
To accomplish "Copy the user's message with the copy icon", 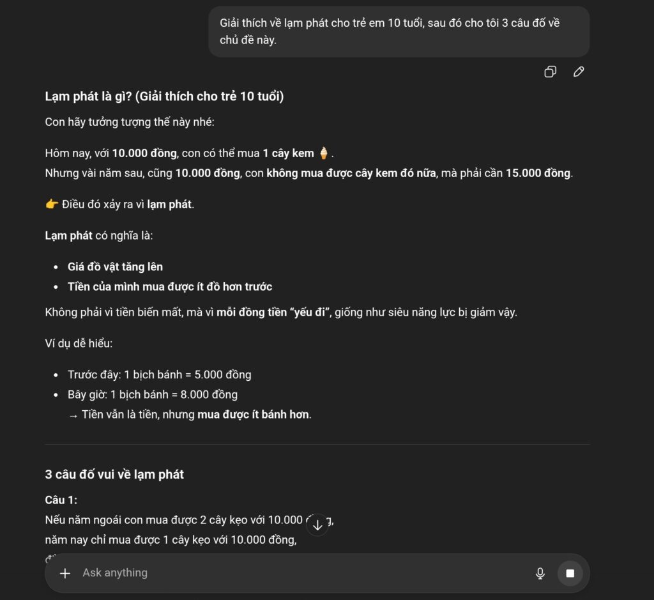I will tap(550, 72).
